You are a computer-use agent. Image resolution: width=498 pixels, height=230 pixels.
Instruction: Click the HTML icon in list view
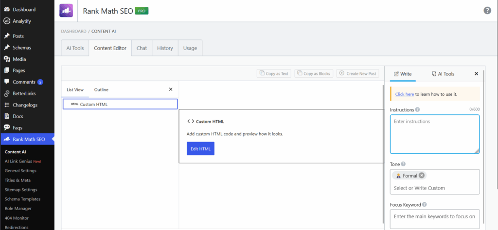[74, 104]
